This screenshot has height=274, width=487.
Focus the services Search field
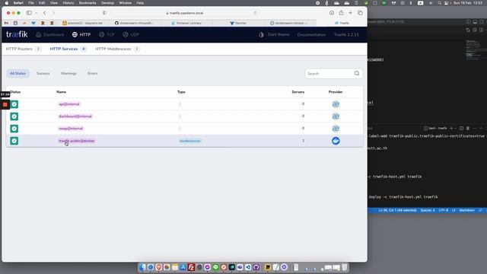point(329,74)
